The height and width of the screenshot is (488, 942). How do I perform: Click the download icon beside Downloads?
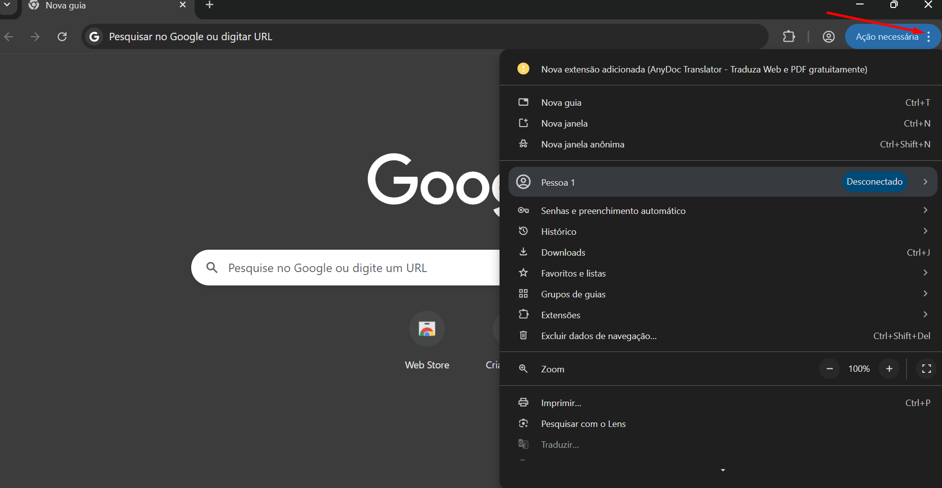(x=523, y=252)
